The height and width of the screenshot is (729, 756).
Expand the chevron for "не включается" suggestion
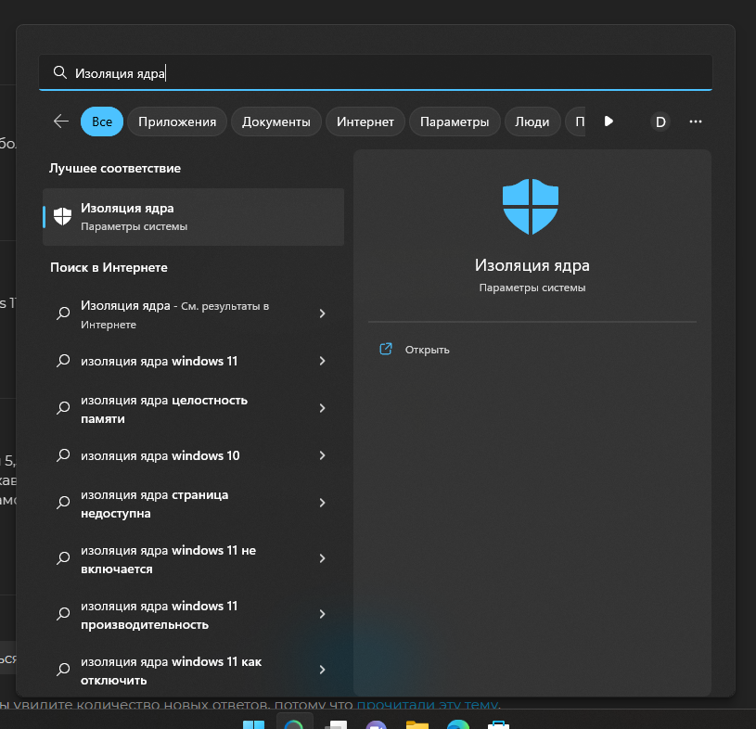coord(322,558)
